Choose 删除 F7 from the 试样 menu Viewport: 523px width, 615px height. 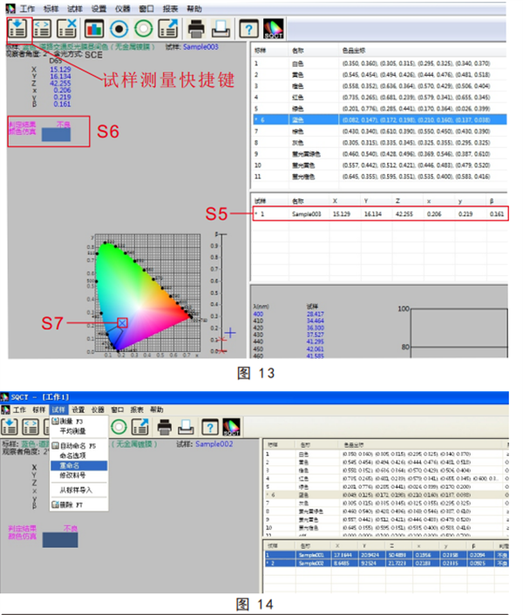click(x=71, y=504)
